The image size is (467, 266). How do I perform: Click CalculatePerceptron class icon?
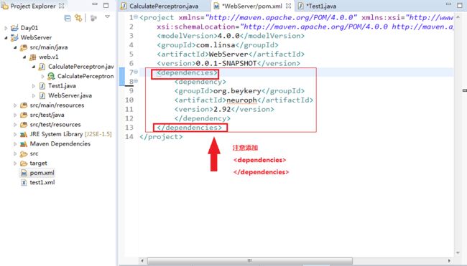(51, 77)
